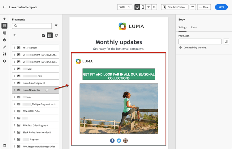Open the Fragments panel icon in sidebar
Screen dimensions: 232x149
click(4, 26)
